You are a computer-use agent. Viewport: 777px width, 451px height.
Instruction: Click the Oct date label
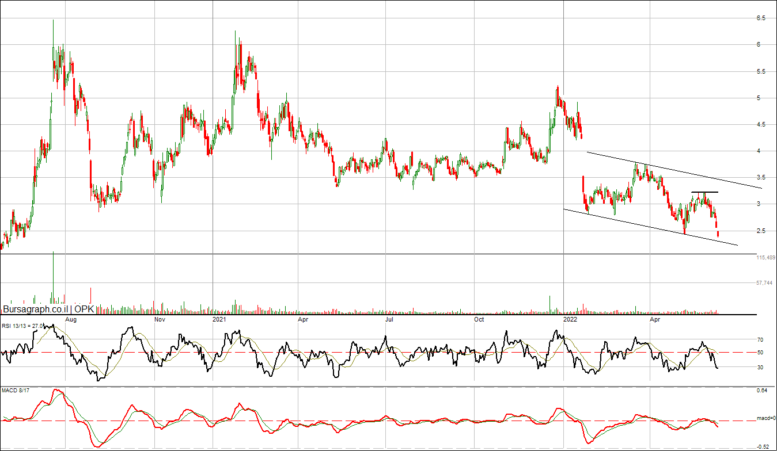coord(479,319)
